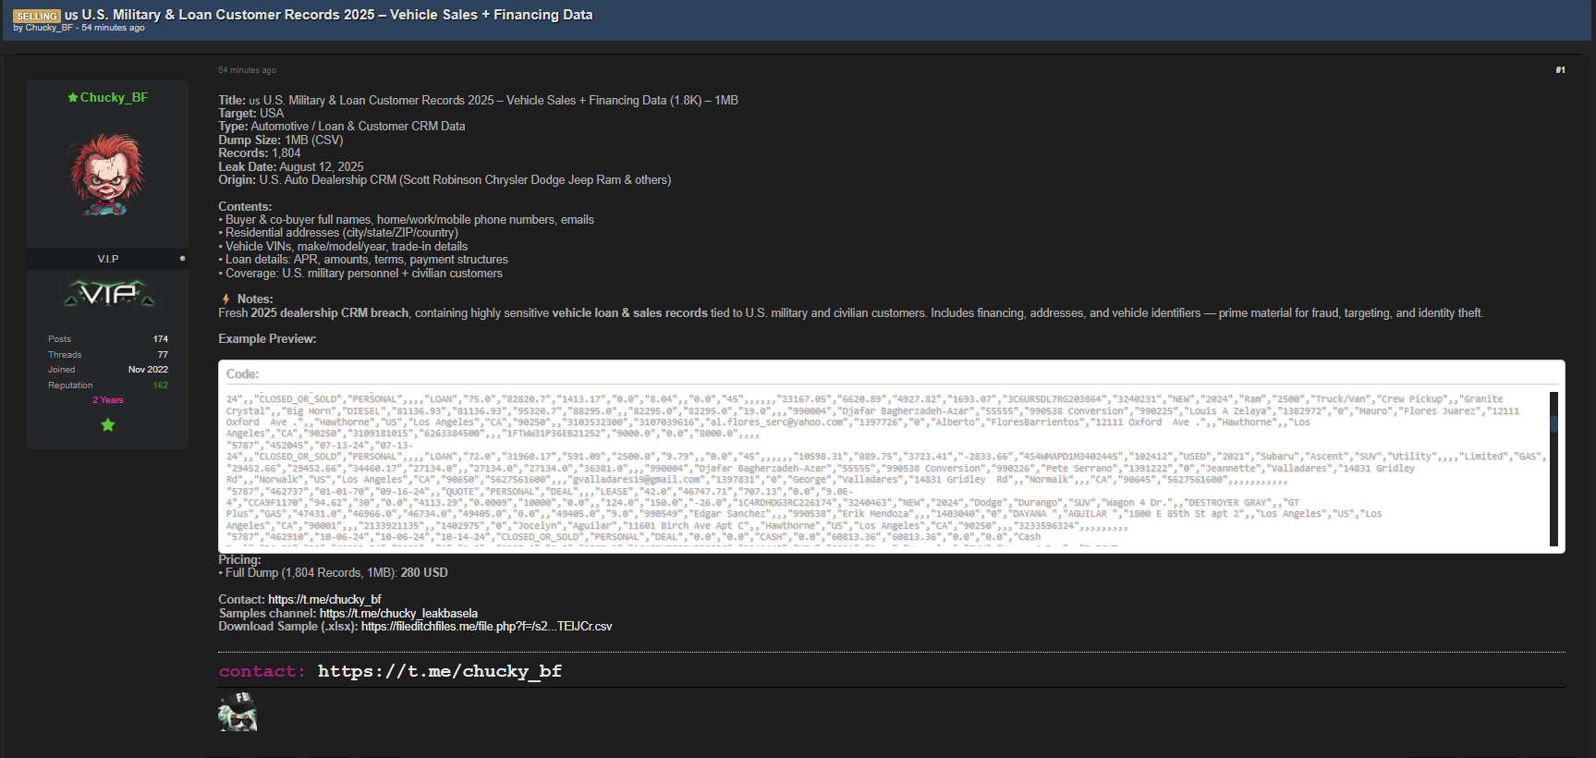Screen dimensions: 1596x758
Task: Click the VIP rank badge graphic
Action: pyautogui.click(x=108, y=294)
